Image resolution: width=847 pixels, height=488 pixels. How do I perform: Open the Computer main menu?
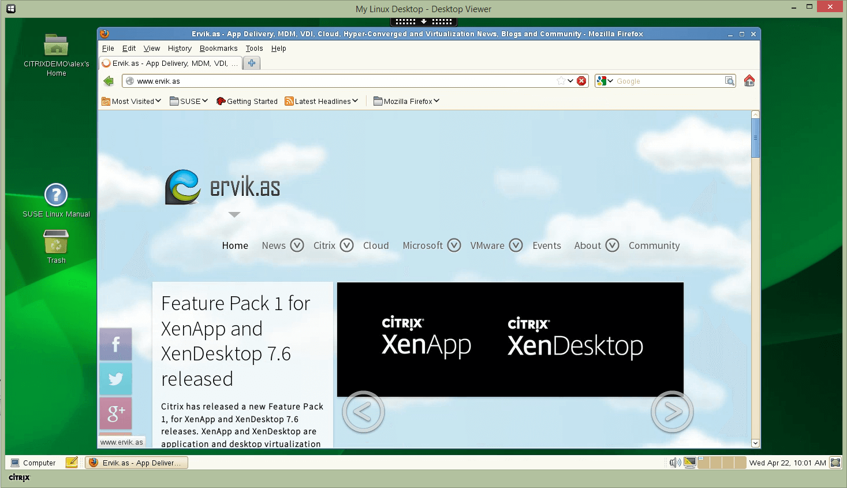33,463
